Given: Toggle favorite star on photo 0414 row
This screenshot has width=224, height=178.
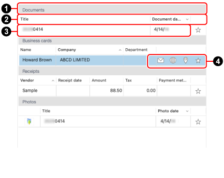Looking at the screenshot, I should coord(198,122).
